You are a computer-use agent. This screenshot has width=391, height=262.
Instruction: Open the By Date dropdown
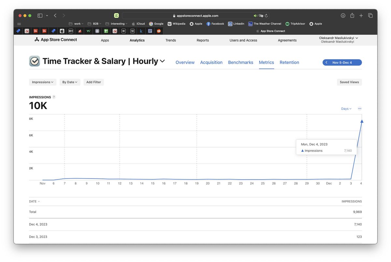[70, 82]
